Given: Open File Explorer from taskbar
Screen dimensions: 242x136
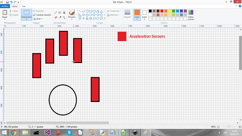Looking at the screenshot, I should click(x=25, y=132).
